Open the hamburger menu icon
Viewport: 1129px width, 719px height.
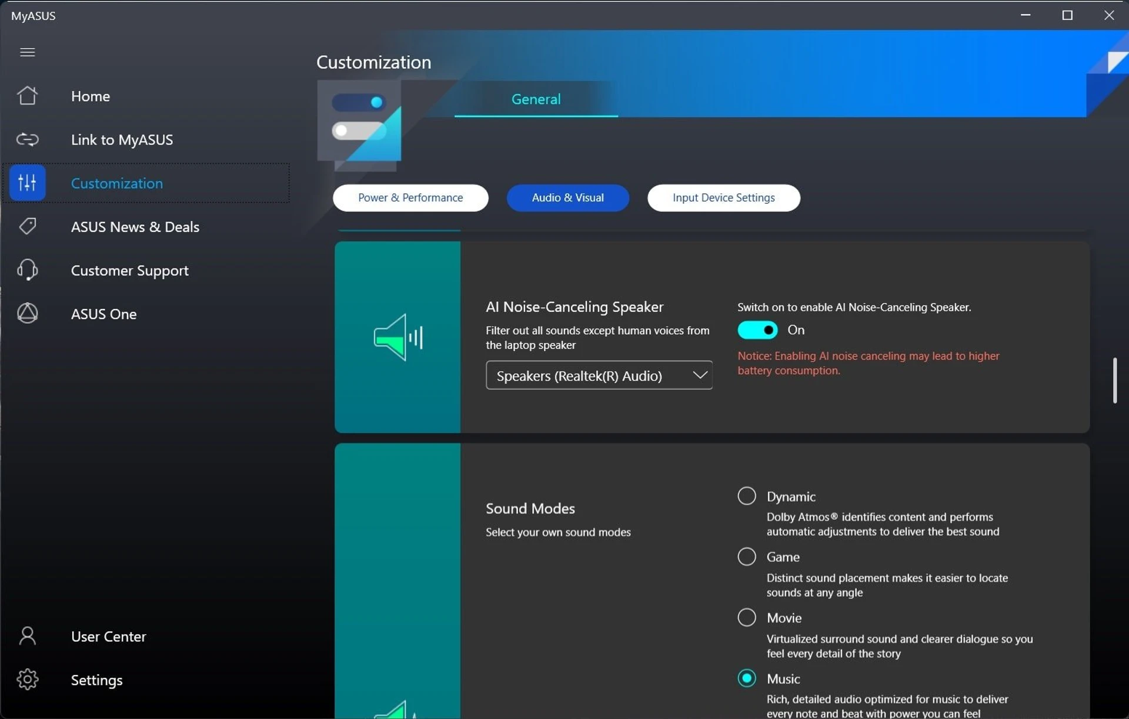coord(27,52)
